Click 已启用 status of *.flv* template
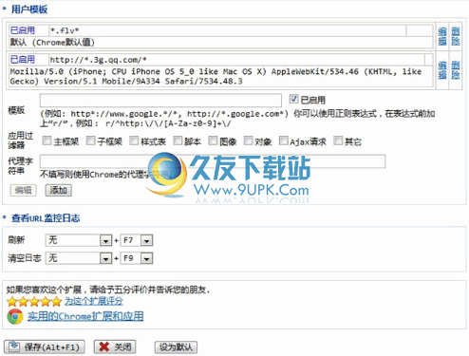469x356 pixels. point(23,30)
